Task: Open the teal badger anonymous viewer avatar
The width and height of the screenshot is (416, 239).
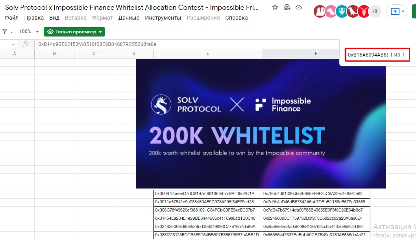Action: pos(342,11)
